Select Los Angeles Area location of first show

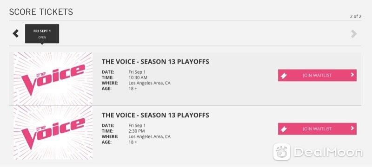149,83
